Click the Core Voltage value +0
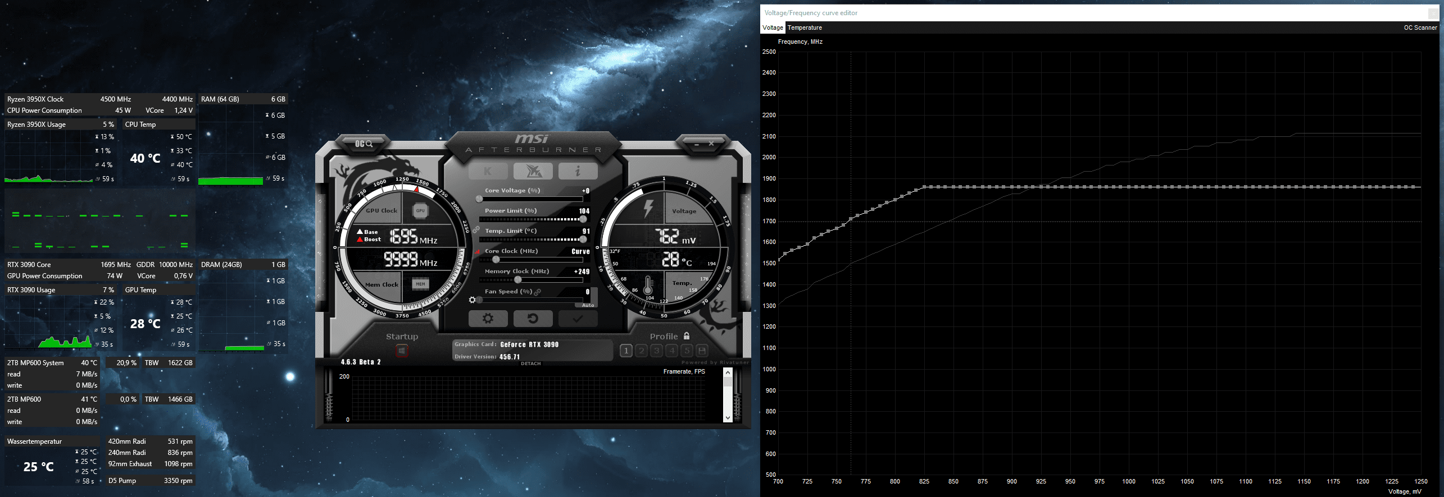 click(x=585, y=191)
